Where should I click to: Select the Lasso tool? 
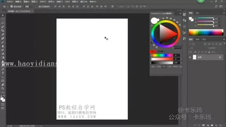click(x=3, y=23)
